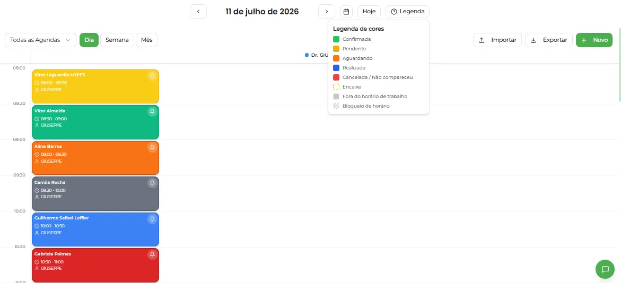Open Vitor Laguardia LOPES yellow appointment card

pos(95,87)
